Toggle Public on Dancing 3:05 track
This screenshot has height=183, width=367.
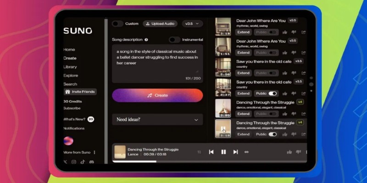pyautogui.click(x=272, y=114)
